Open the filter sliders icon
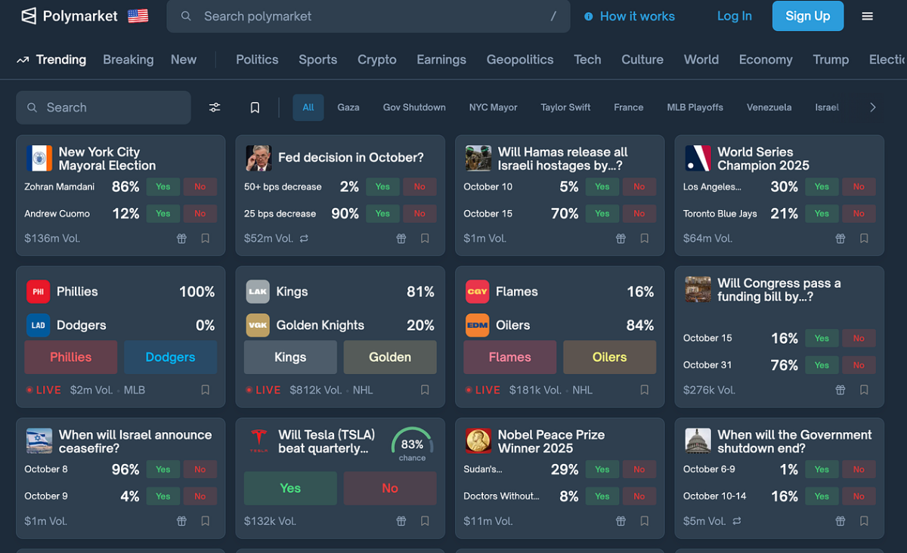Screen dimensions: 907x553 click(215, 107)
